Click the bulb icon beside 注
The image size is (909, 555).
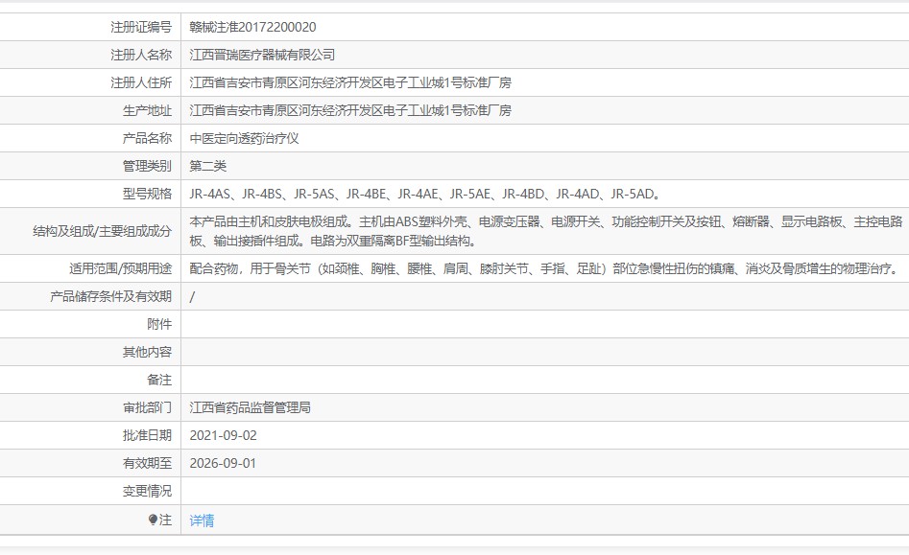coord(153,520)
